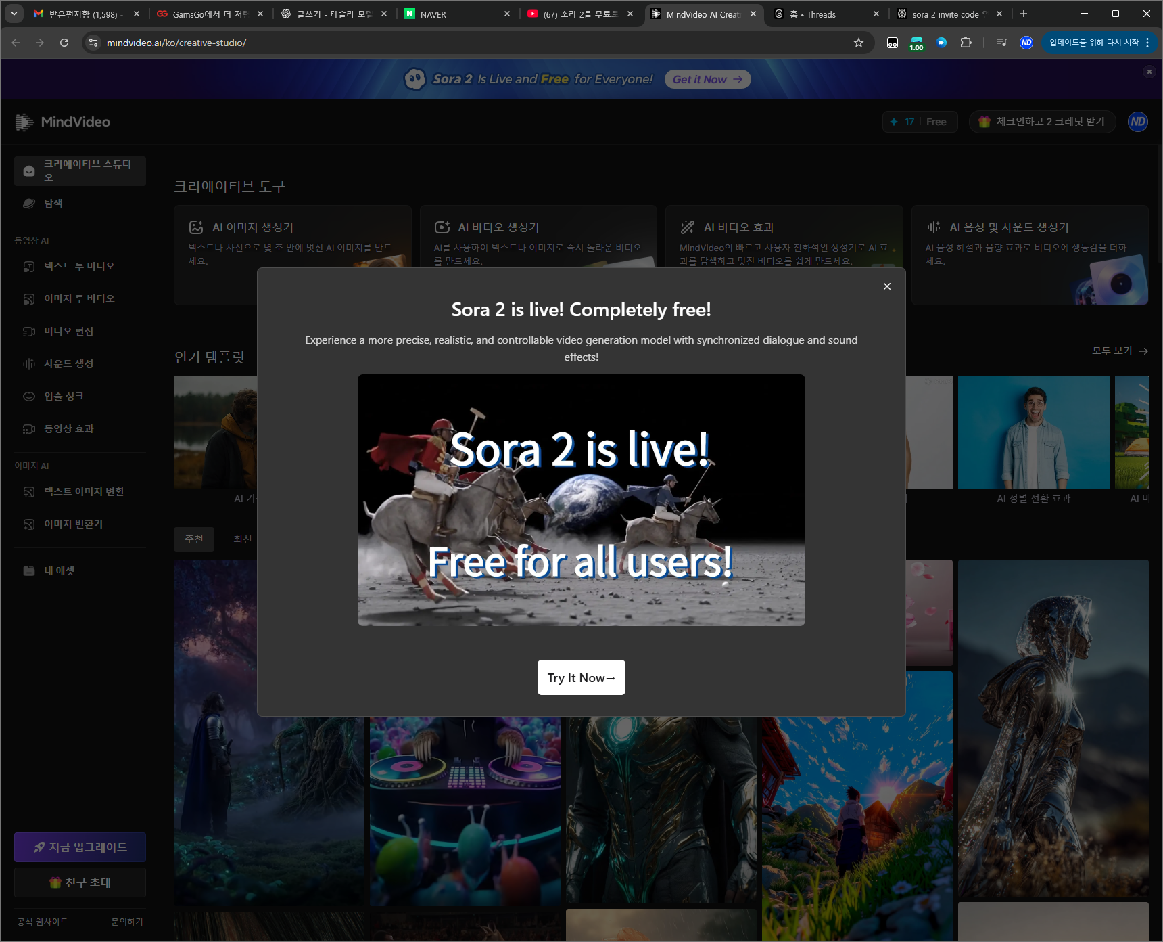Click Get it Now in top banner

click(707, 79)
